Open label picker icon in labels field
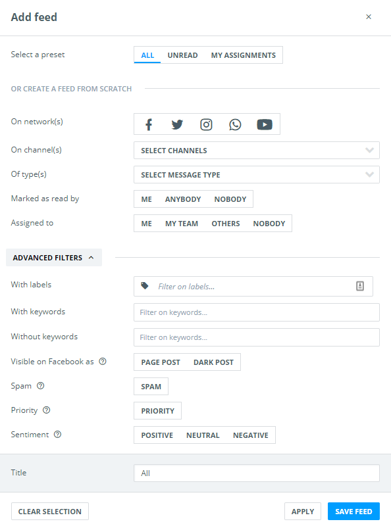The image size is (391, 528). tap(360, 286)
